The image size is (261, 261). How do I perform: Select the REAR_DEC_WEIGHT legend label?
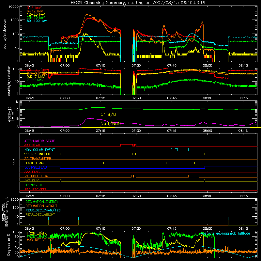pos(40,215)
